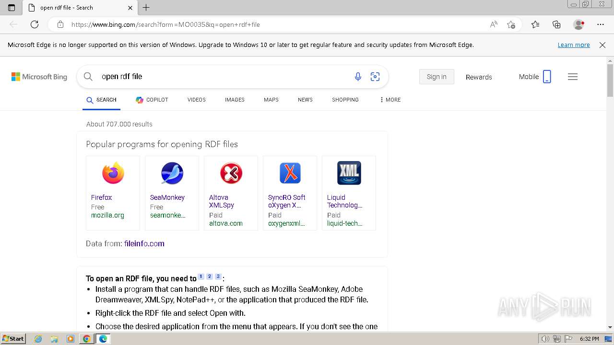Image resolution: width=614 pixels, height=345 pixels.
Task: Open the fileinfo.com data source link
Action: click(x=144, y=243)
